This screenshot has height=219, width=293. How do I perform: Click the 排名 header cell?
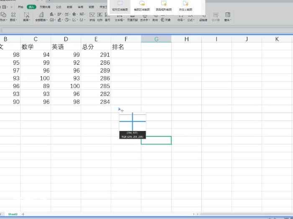[x=126, y=47]
